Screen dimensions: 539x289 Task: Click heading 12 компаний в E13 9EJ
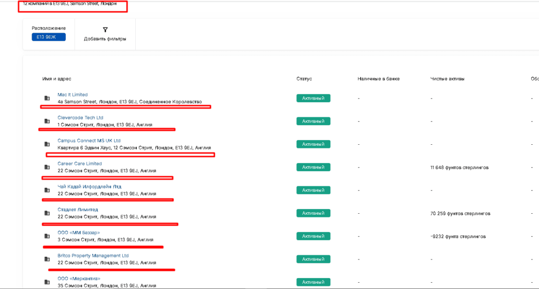point(70,4)
